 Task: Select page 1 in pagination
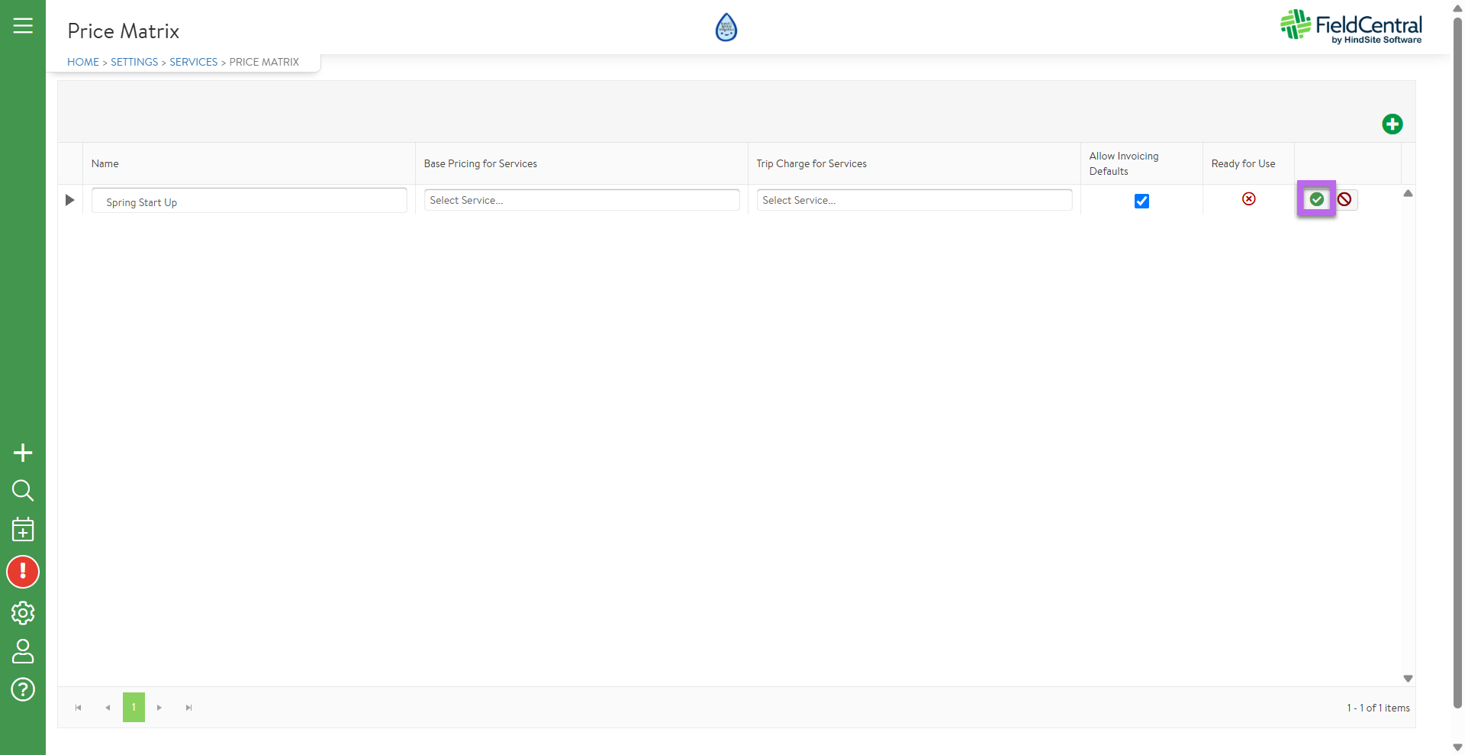tap(134, 708)
